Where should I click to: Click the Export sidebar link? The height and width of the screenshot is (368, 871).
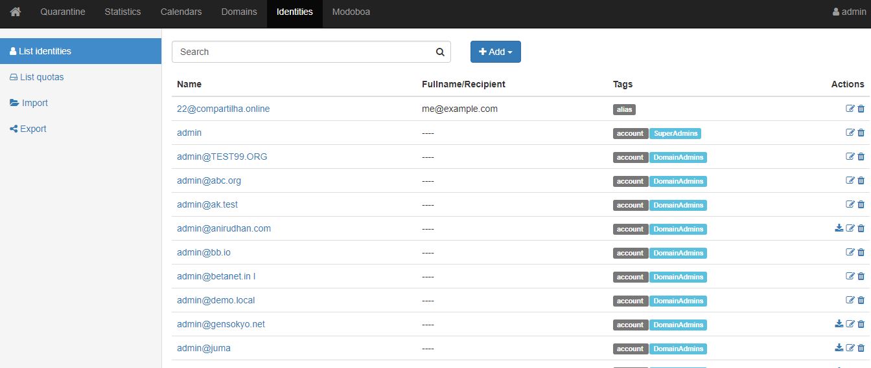tap(33, 129)
